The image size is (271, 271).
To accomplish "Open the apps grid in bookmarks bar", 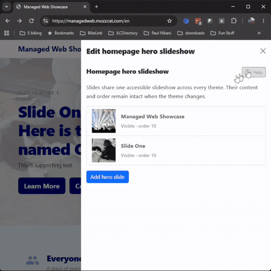I will tap(7, 33).
